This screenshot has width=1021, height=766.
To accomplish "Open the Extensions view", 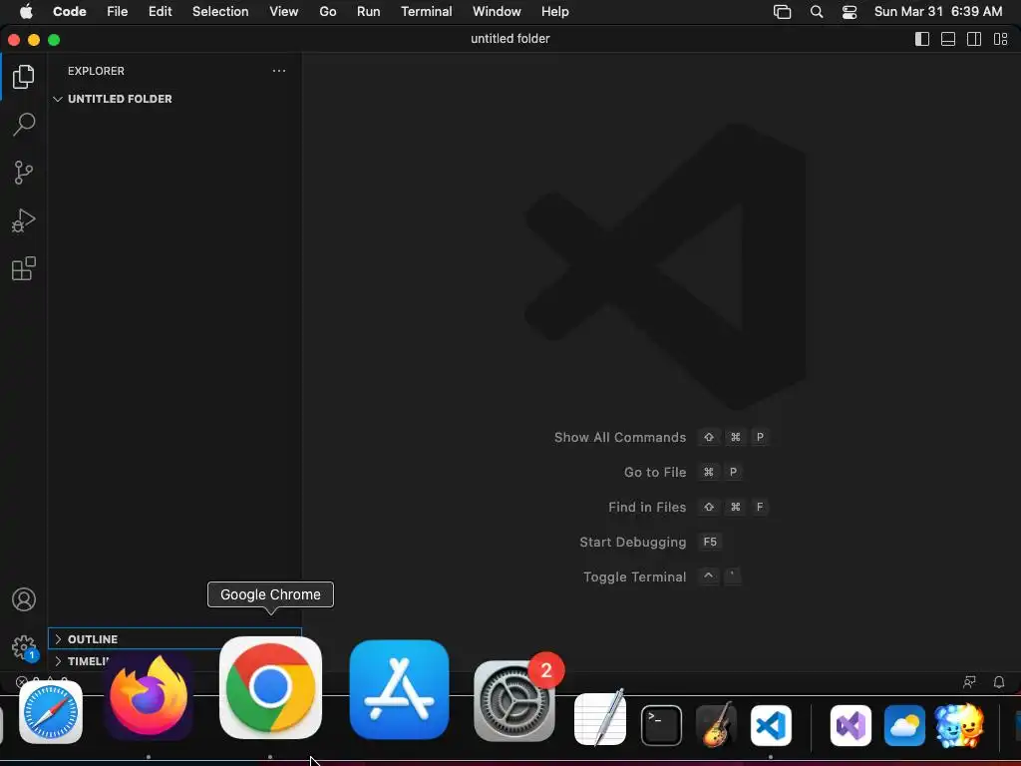I will point(24,269).
